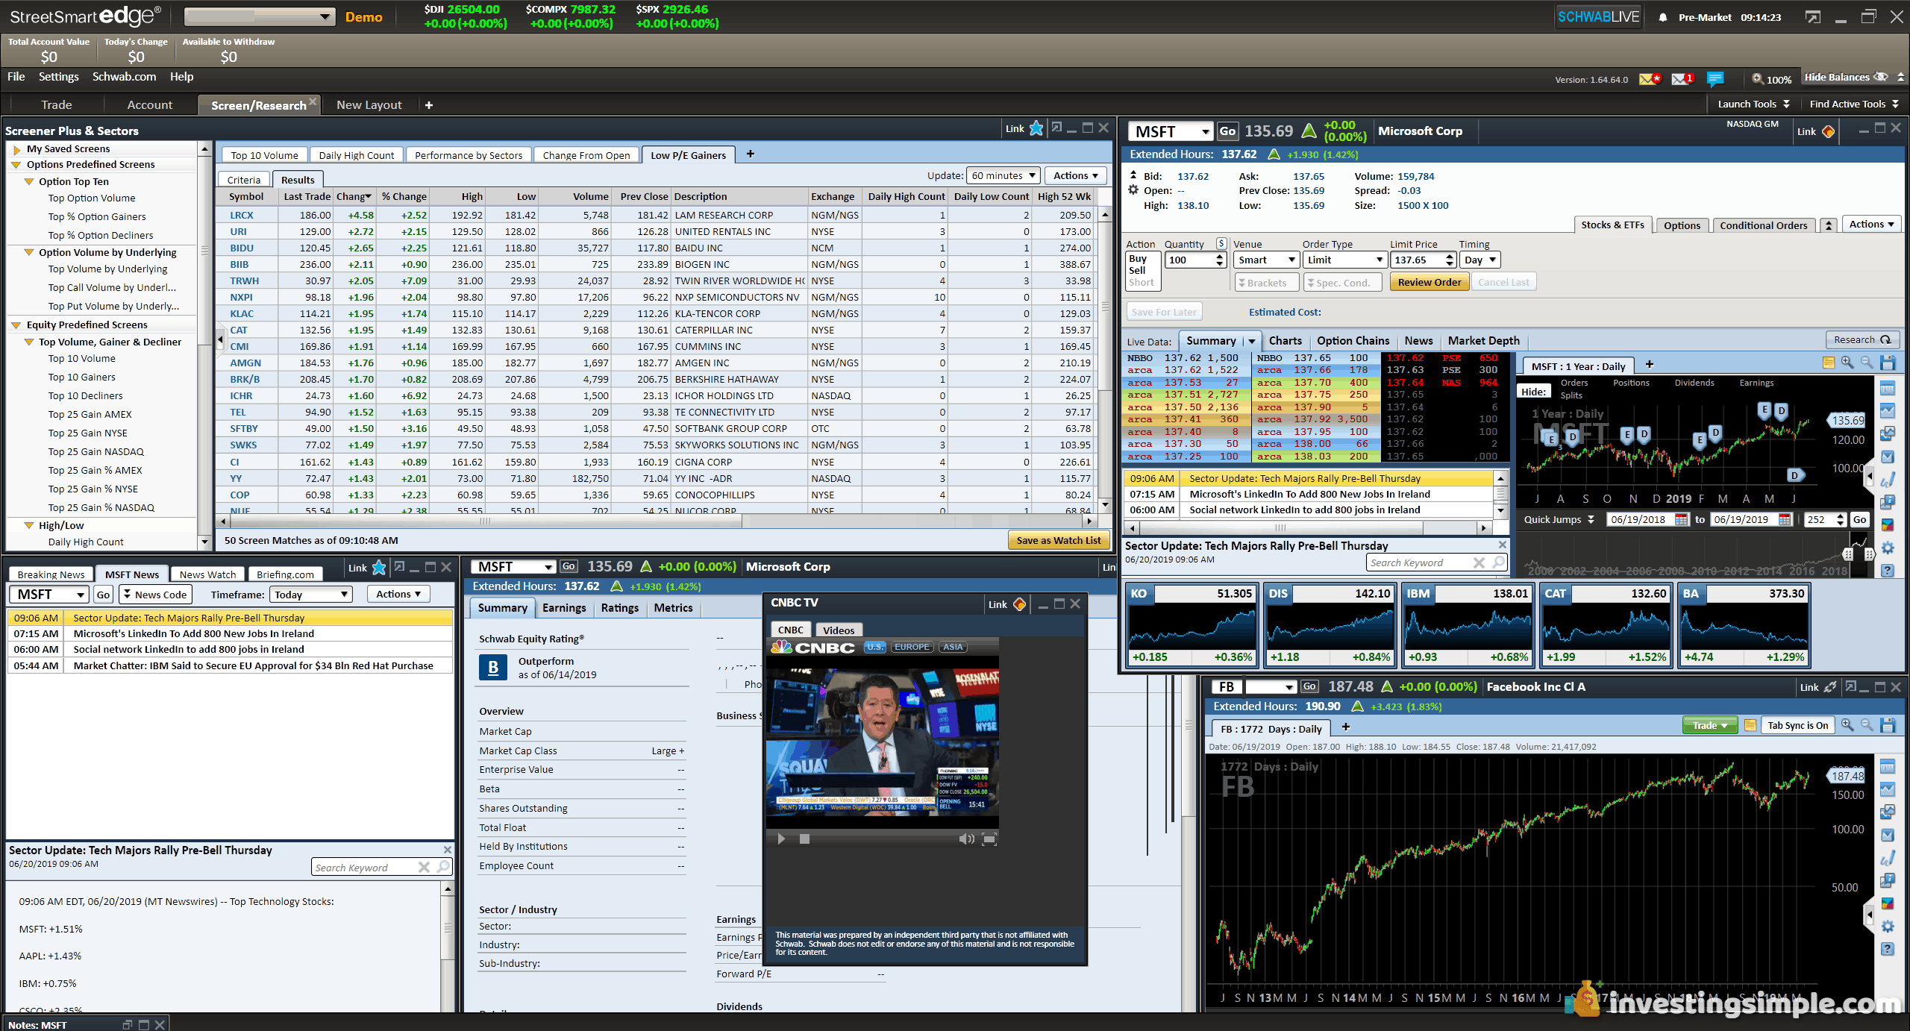Click the left range handle on MSFT history slider
Image resolution: width=1910 pixels, height=1031 pixels.
coord(1847,554)
